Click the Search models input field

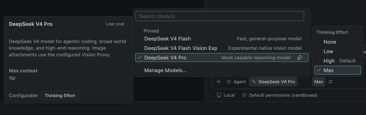[220, 16]
